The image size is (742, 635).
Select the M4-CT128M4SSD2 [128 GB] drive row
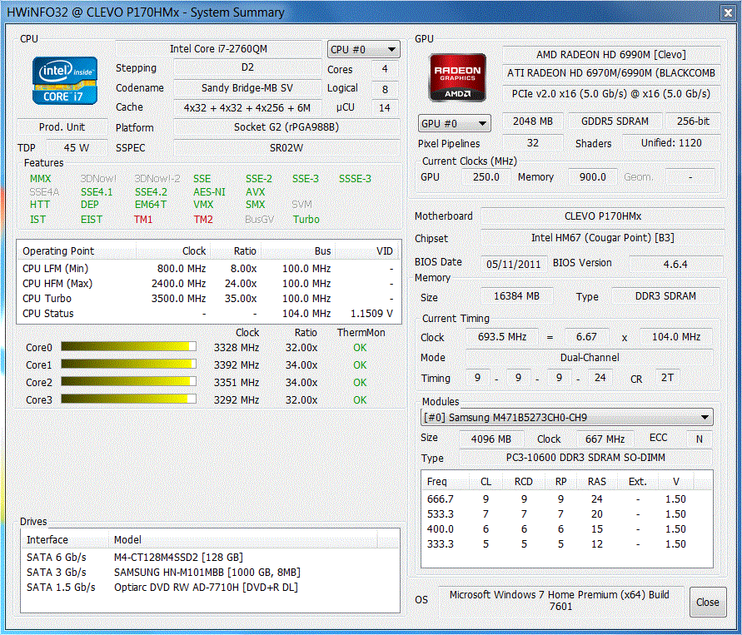tap(210, 557)
